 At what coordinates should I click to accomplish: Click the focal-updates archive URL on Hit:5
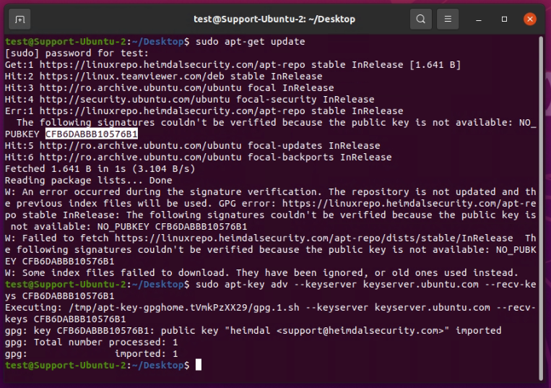pos(141,145)
